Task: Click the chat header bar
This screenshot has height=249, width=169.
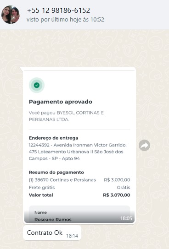Action: tap(84, 15)
